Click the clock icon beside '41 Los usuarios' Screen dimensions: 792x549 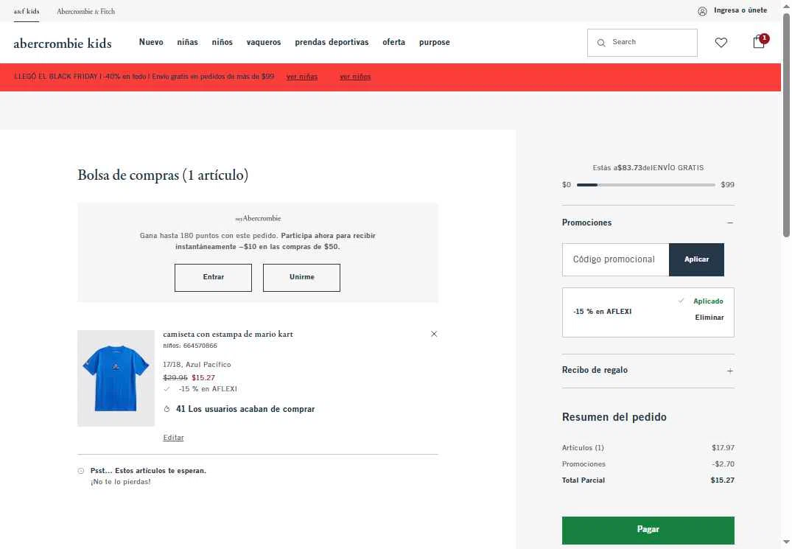[167, 409]
